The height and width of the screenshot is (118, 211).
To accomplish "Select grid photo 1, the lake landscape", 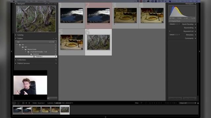I will pos(72,15).
